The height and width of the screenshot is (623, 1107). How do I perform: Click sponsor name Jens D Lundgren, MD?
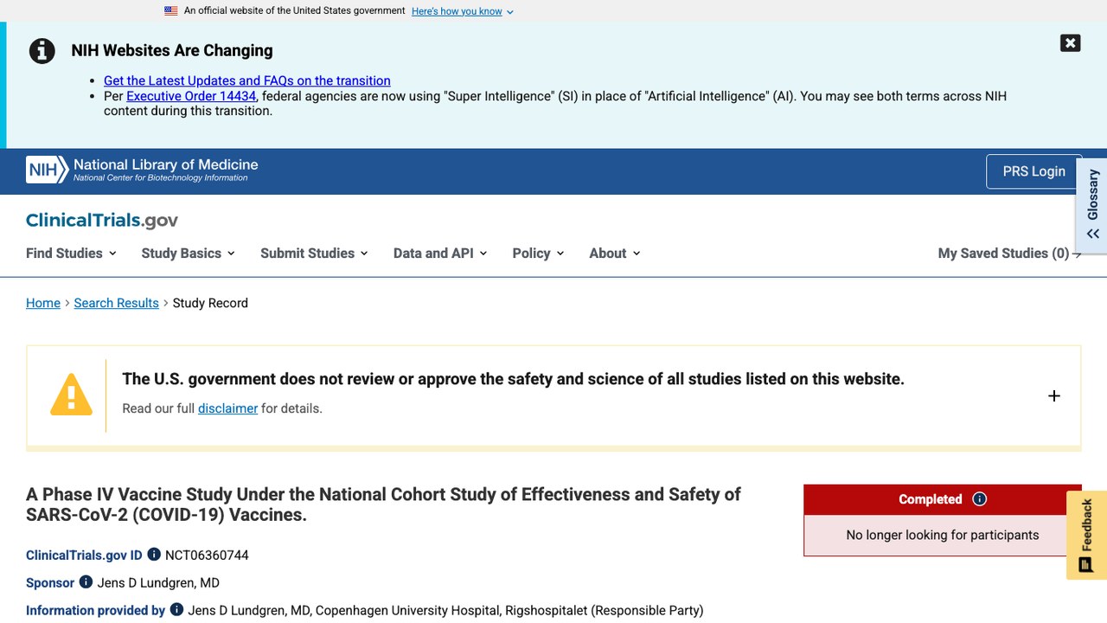click(x=158, y=582)
